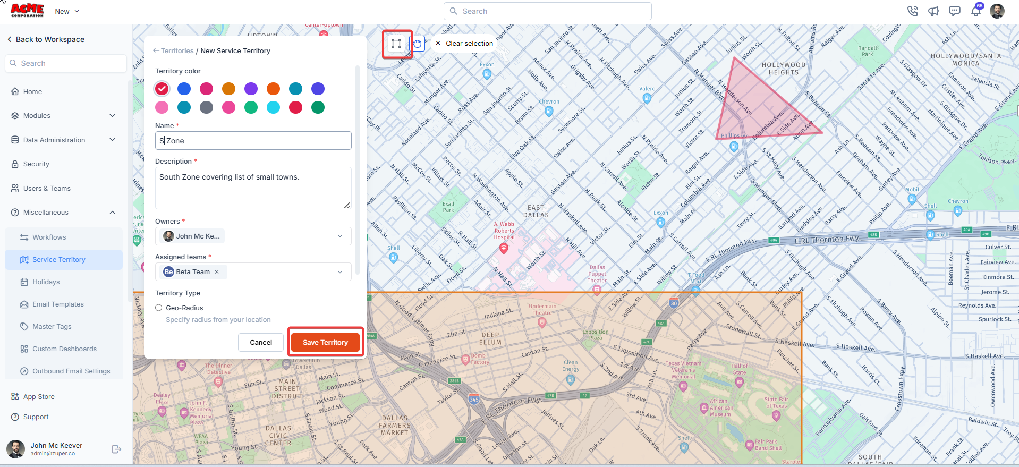
Task: Select the polygon draw tool on map
Action: point(396,44)
